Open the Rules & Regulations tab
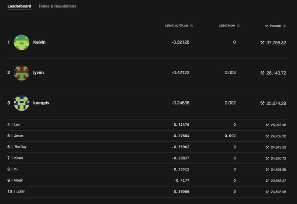 tap(58, 6)
